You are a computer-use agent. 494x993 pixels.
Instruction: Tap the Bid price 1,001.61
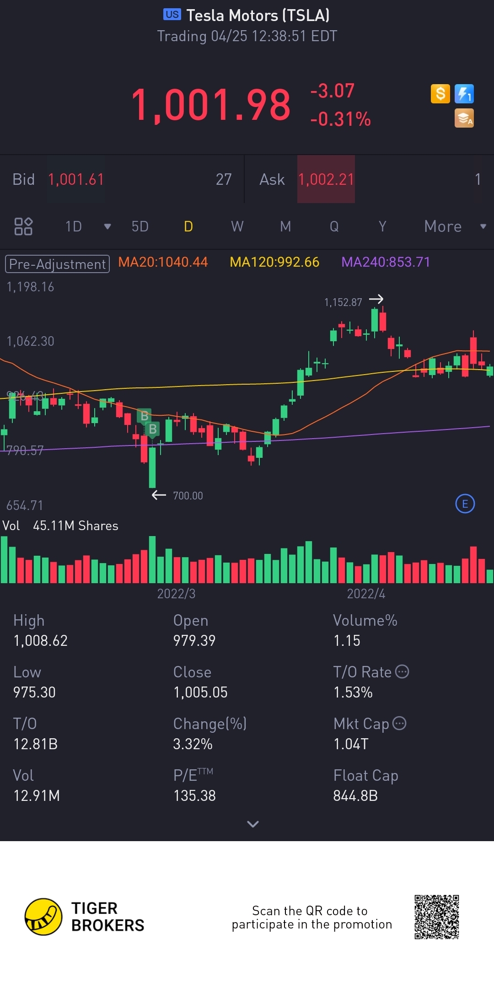click(x=76, y=179)
